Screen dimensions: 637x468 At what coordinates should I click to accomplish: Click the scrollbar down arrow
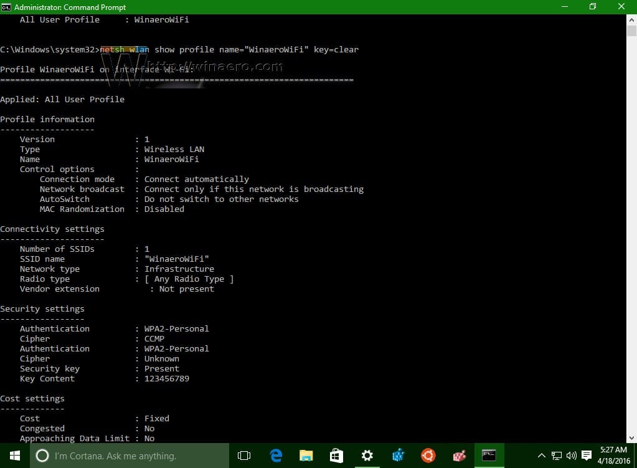(631, 438)
